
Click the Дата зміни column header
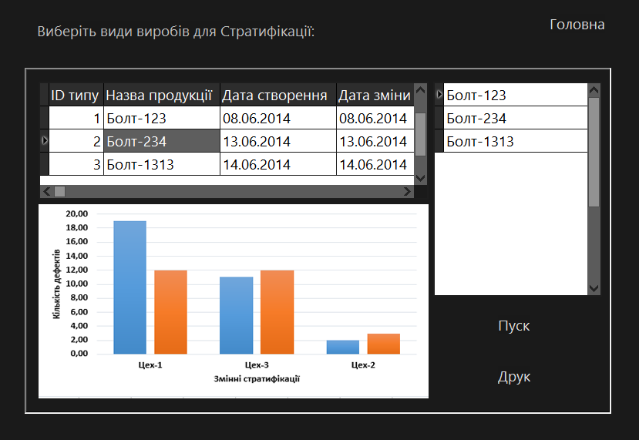click(375, 95)
